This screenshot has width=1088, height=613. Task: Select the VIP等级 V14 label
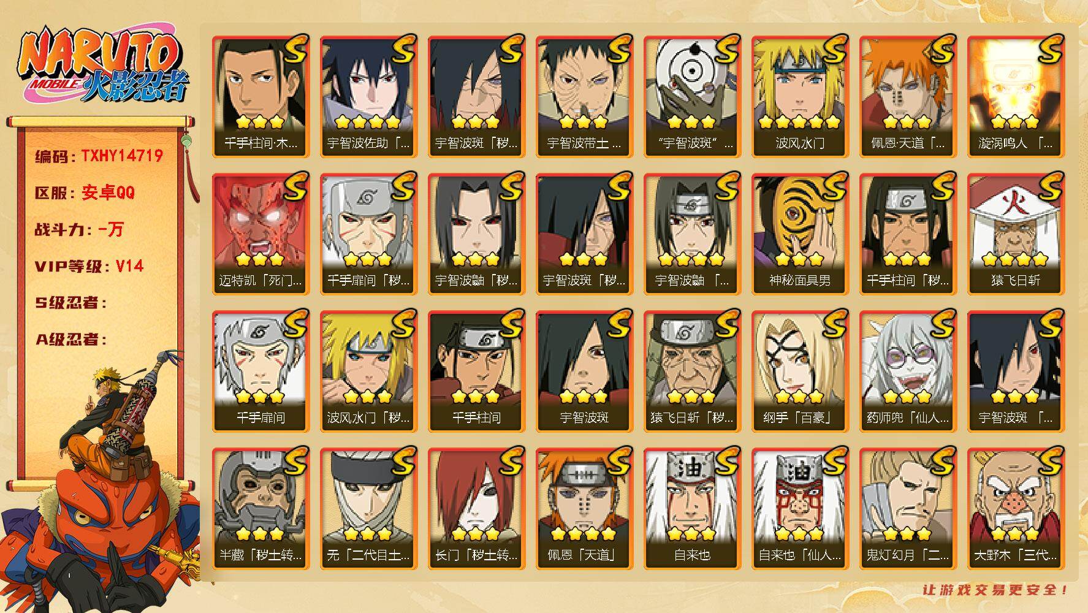[x=89, y=266]
